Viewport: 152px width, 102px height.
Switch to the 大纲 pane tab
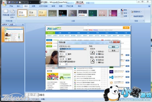coord(11,25)
